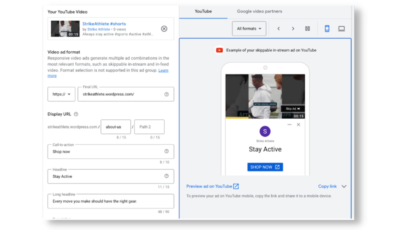Click Copy link
This screenshot has width=409, height=230.
click(x=327, y=186)
